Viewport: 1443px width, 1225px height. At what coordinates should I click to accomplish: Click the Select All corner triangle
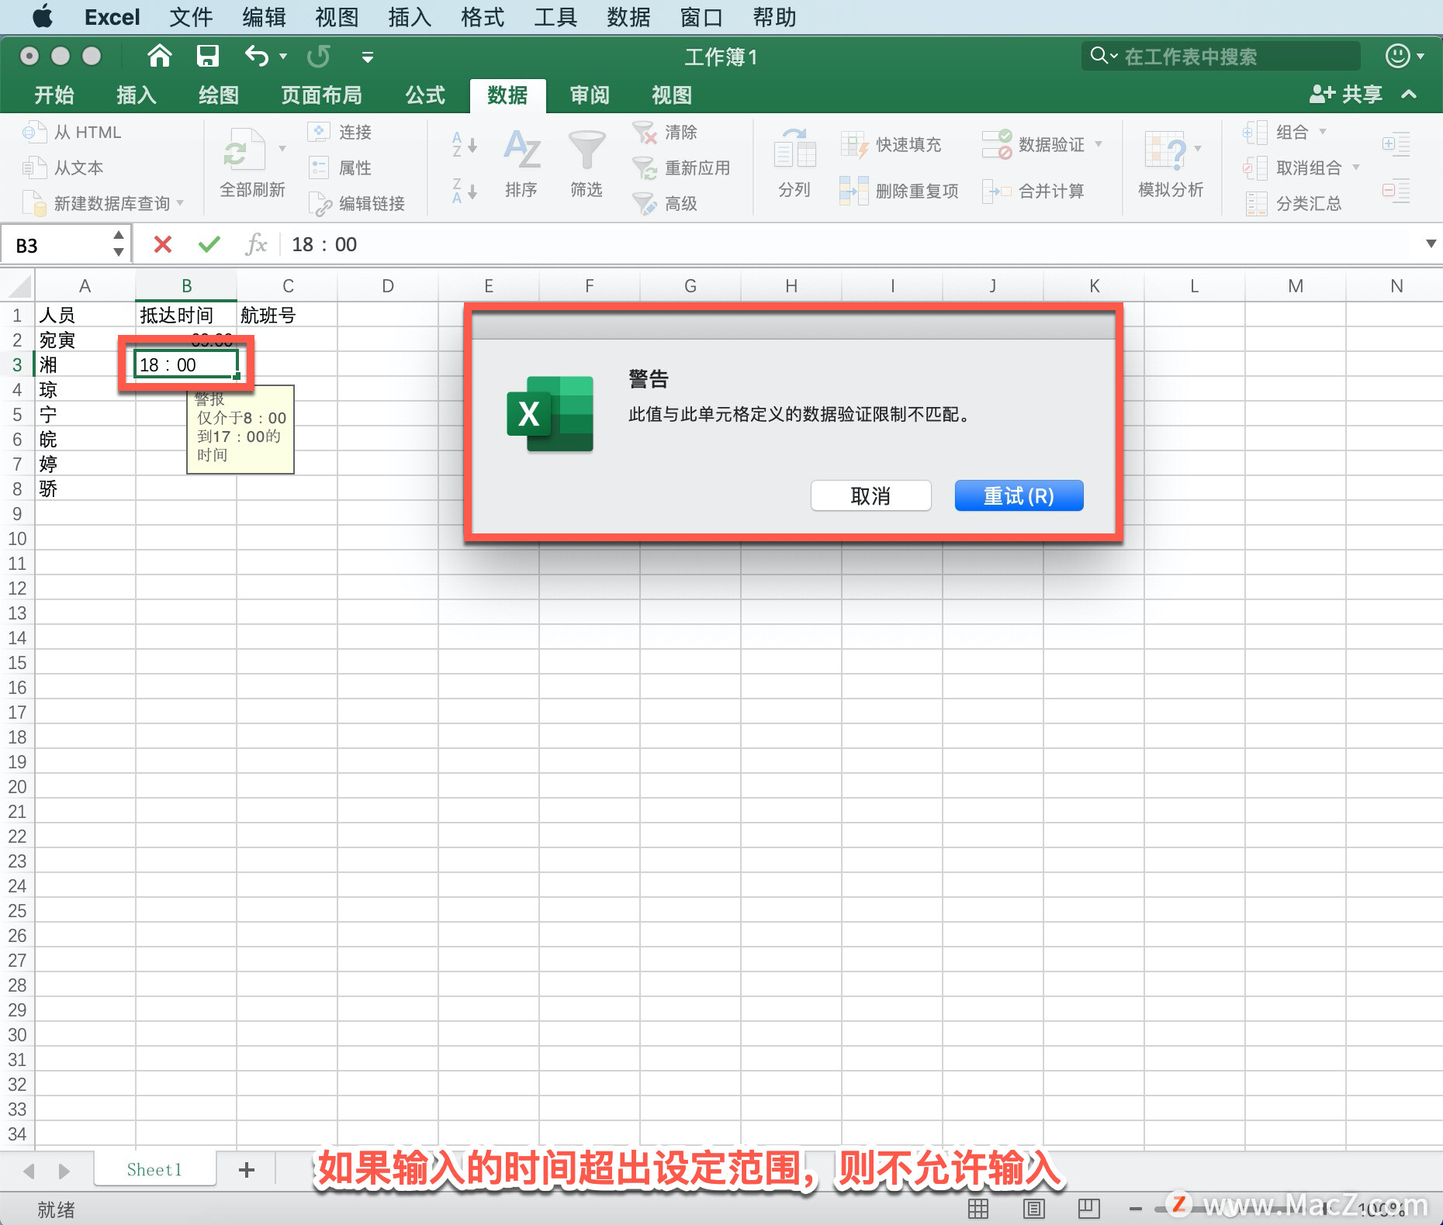(x=19, y=286)
